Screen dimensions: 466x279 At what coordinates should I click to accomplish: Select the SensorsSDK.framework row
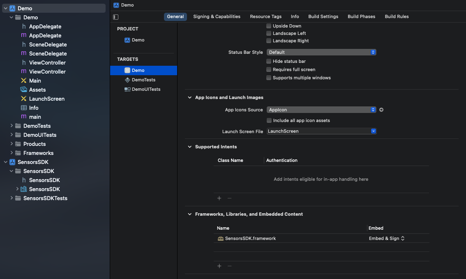tap(321, 238)
